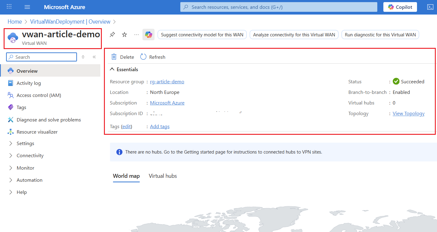Open the more options ellipsis
Image resolution: width=437 pixels, height=232 pixels.
tap(136, 35)
